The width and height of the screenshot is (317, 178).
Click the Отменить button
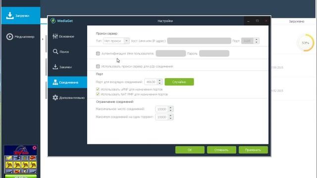(221, 150)
